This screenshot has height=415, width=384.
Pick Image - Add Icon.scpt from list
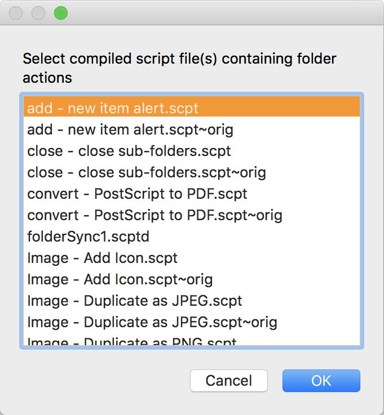click(102, 258)
